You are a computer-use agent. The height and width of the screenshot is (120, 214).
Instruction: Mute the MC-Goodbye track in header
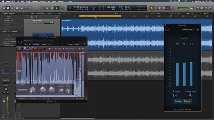coord(34,23)
